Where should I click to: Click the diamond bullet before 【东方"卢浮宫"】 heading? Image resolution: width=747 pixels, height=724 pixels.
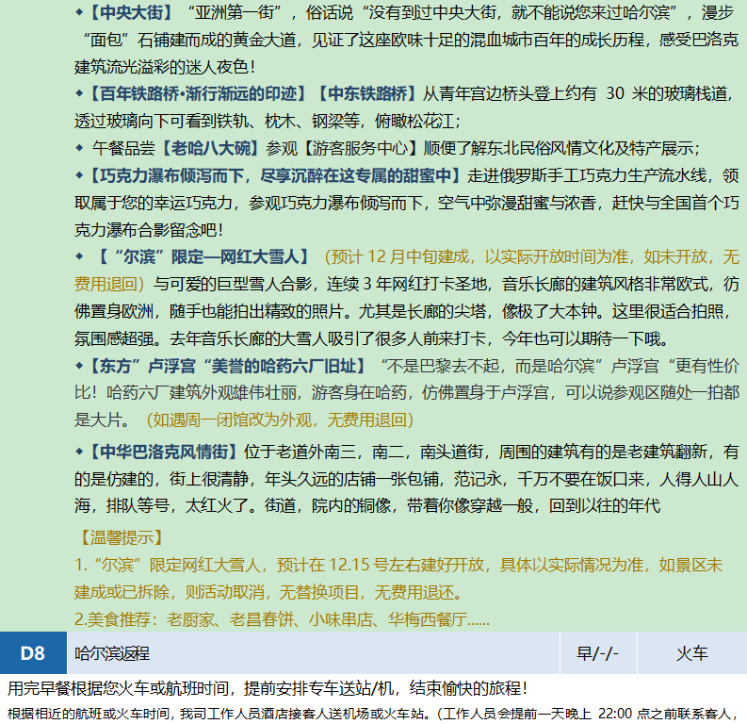79,366
